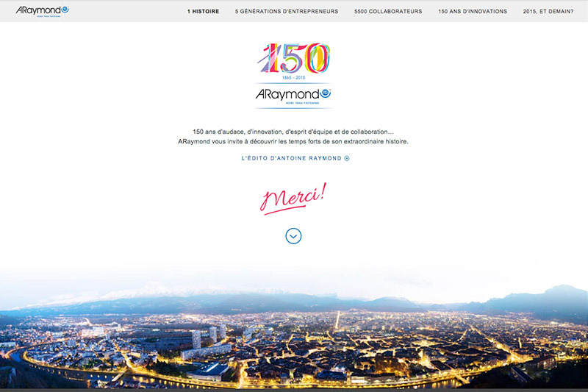Screen dimensions: 588x392
Task: Navigate to 2015, et demain? section
Action: coord(548,12)
